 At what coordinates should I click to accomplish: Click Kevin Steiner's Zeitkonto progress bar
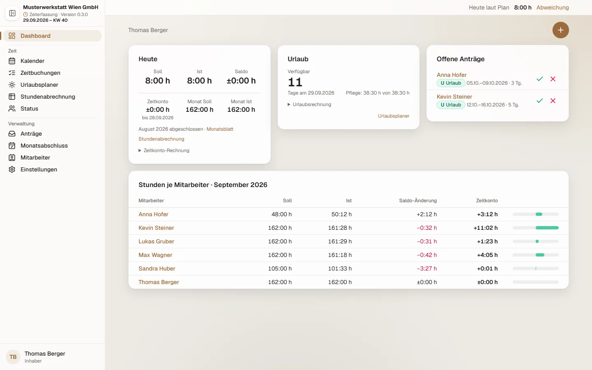[x=536, y=228]
